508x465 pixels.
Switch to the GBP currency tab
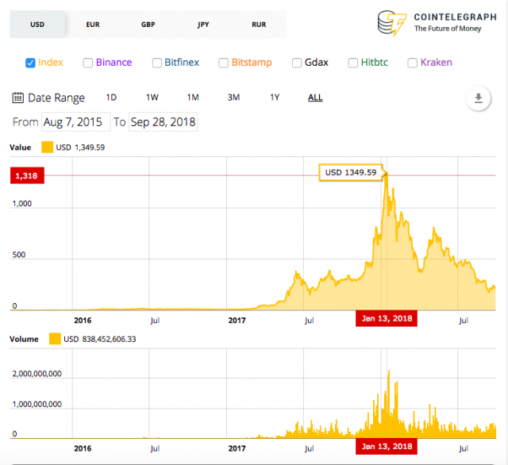(148, 25)
